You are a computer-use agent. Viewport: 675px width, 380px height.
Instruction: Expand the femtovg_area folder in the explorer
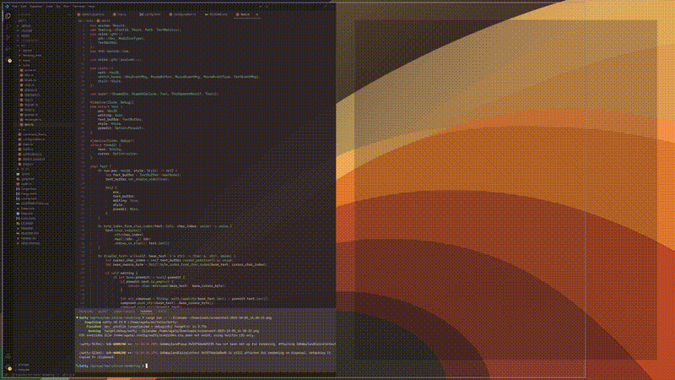(32, 56)
